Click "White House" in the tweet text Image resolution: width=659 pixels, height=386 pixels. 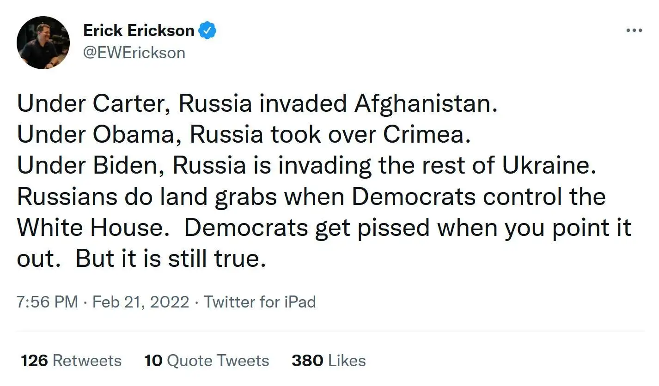tap(92, 228)
